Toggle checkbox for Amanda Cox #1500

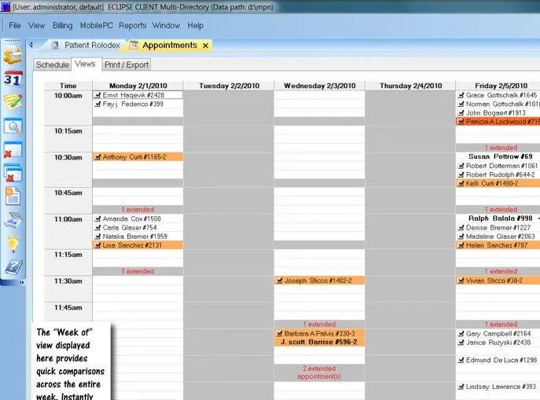[97, 218]
